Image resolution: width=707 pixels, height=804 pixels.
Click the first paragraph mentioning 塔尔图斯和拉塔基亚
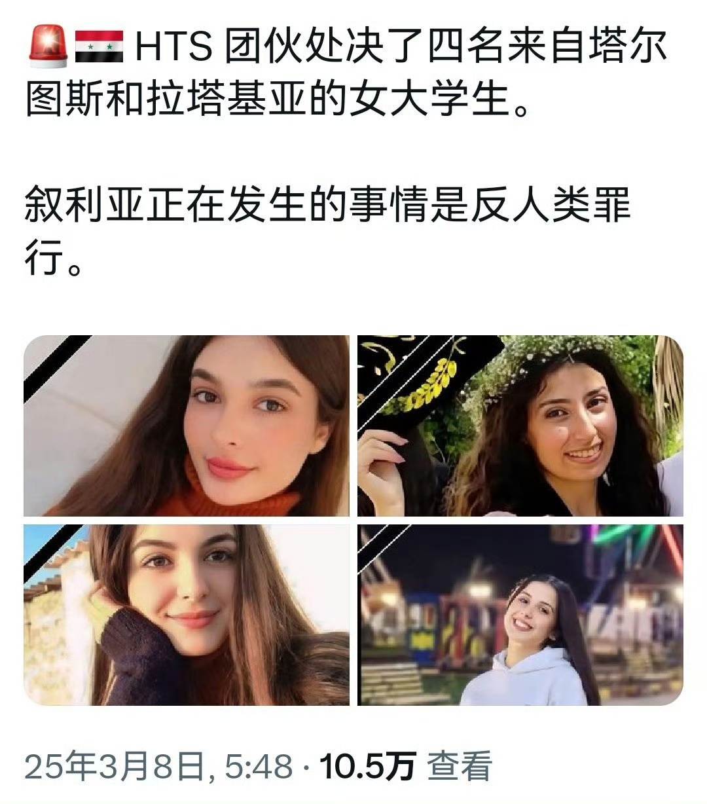(x=347, y=73)
